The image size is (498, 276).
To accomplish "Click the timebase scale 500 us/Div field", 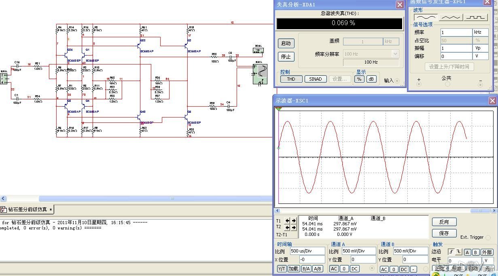I will (307, 251).
